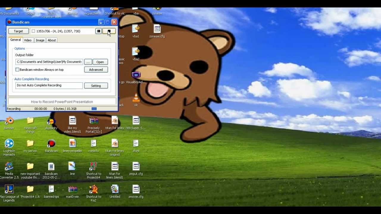Select titan for limey.blend1 file

[115, 171]
